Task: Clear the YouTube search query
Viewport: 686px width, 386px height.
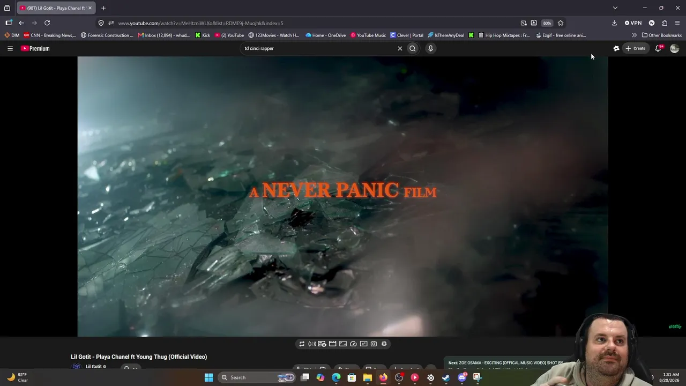Action: 400,48
